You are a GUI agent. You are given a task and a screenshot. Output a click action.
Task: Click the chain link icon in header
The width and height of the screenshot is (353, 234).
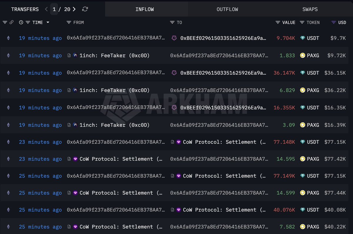coord(11,22)
